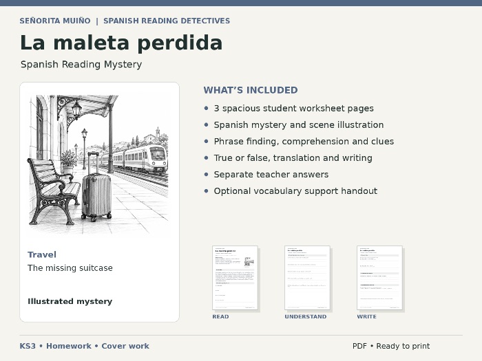Click 'True or false, translation and writing' bullet
The width and height of the screenshot is (482, 361).
pyautogui.click(x=293, y=158)
